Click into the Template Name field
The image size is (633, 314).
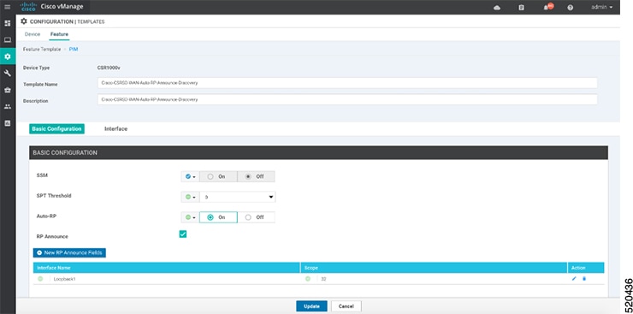pos(347,83)
